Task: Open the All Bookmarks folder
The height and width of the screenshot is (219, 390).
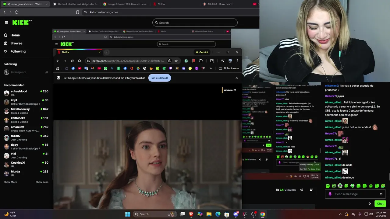Action: coord(229,68)
